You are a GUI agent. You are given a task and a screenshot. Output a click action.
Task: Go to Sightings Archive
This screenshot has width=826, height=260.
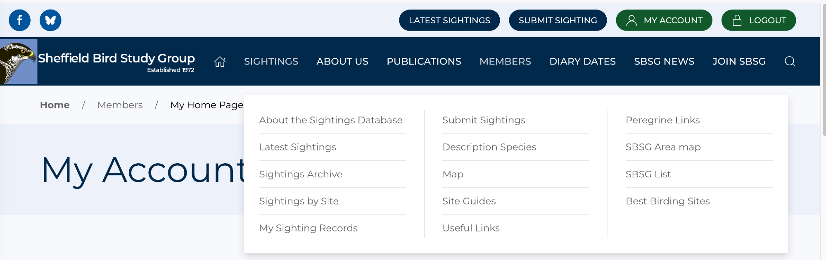[301, 174]
